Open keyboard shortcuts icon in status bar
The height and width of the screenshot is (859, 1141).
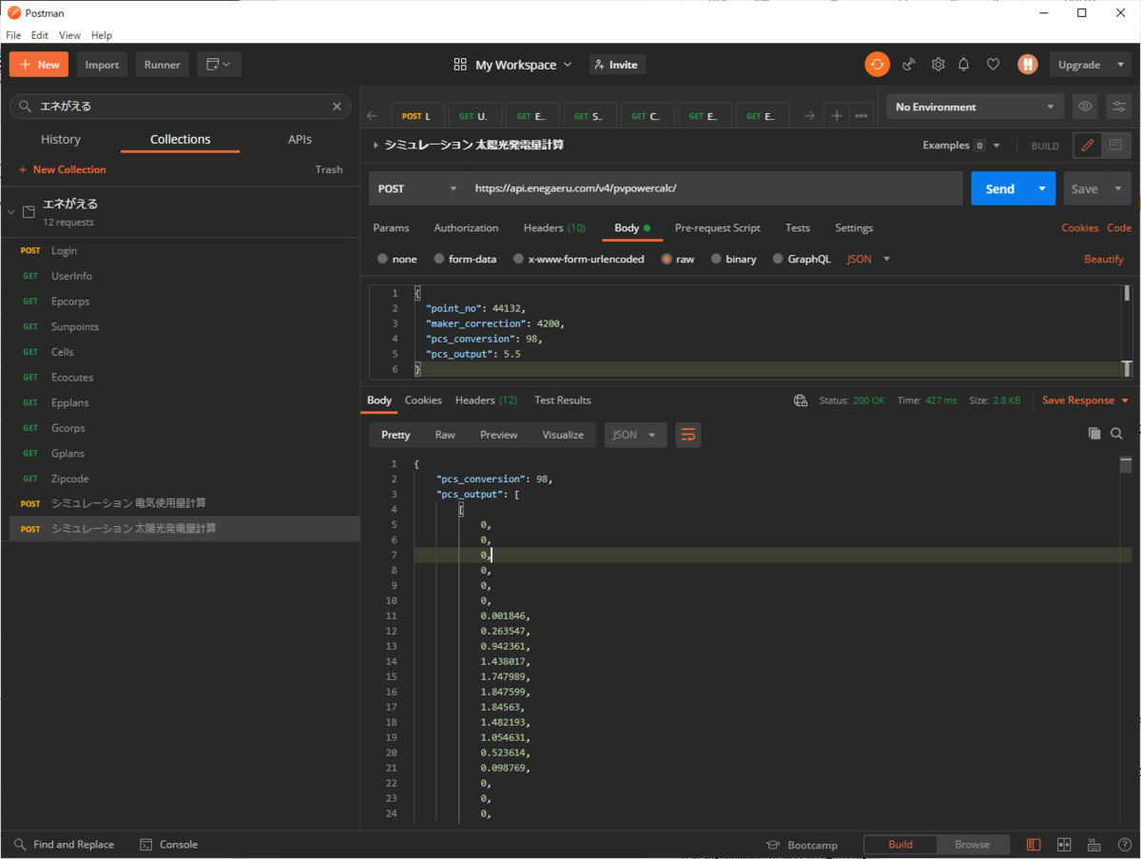1094,845
